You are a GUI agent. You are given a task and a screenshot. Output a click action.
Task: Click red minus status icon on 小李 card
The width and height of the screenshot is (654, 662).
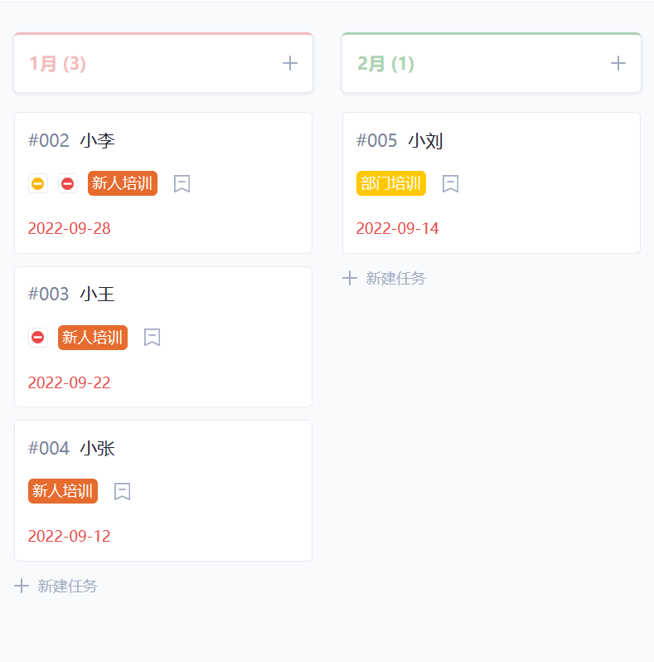(x=67, y=183)
